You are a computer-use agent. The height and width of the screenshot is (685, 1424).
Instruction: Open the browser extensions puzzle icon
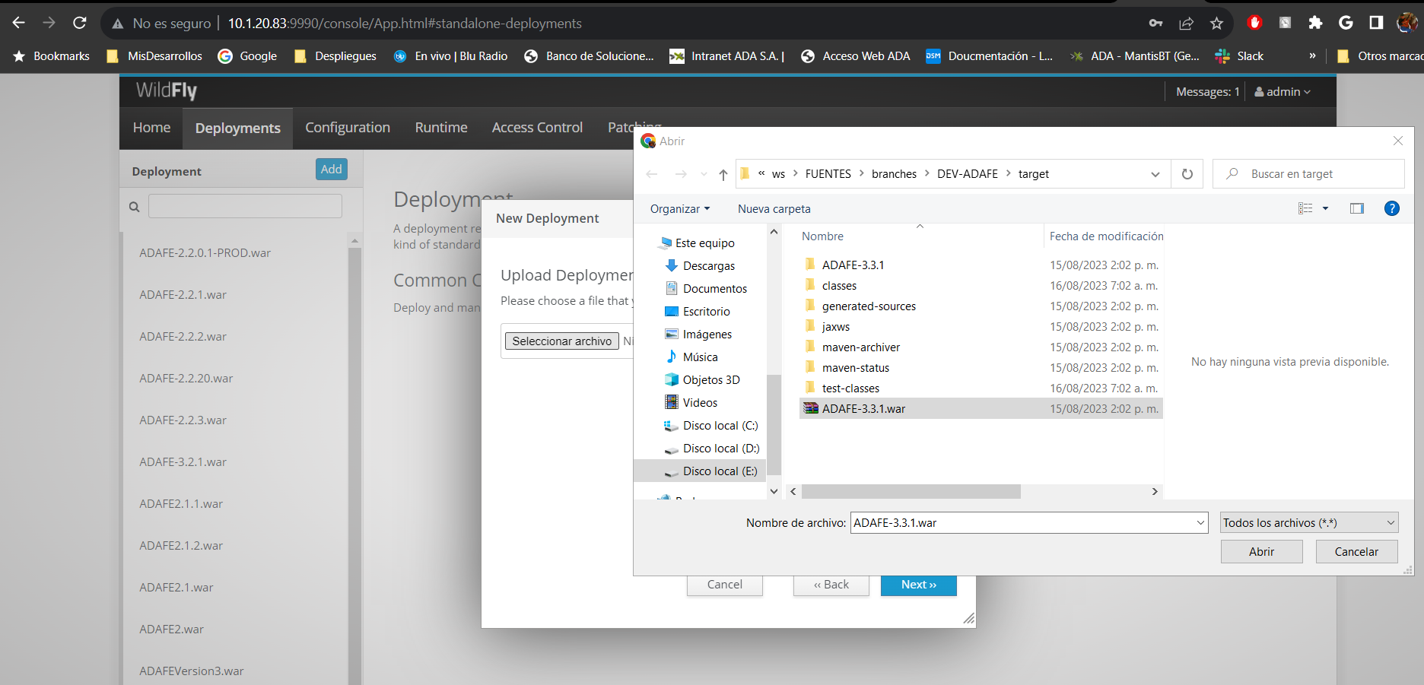1315,23
